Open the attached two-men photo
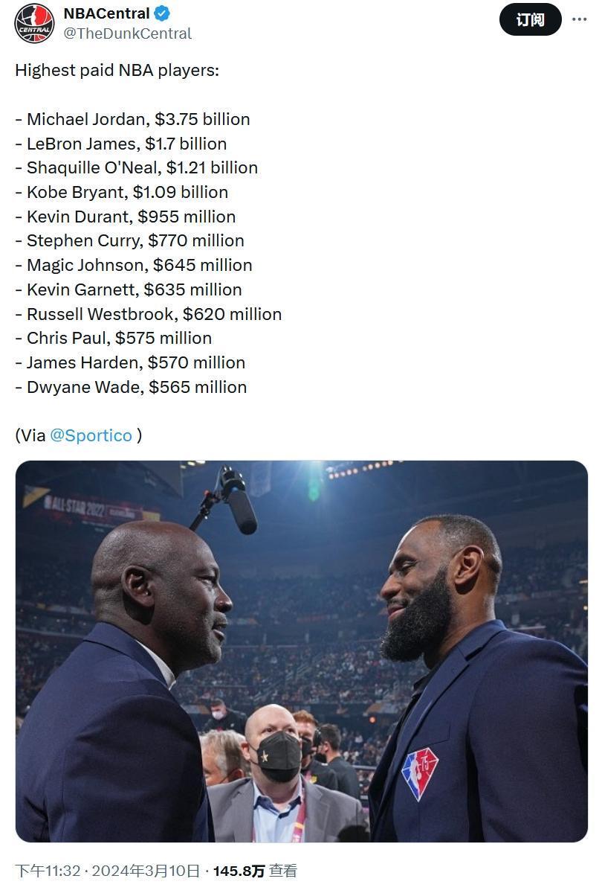Image resolution: width=602 pixels, height=896 pixels. 301,651
